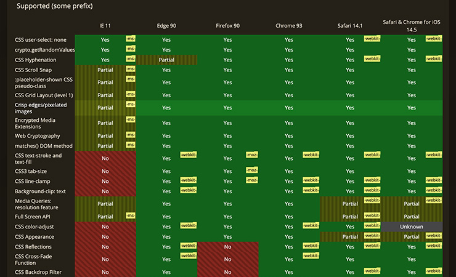Click -ms- prefix badge in CSS Hyphenation row
This screenshot has height=277, width=456.
coord(131,58)
